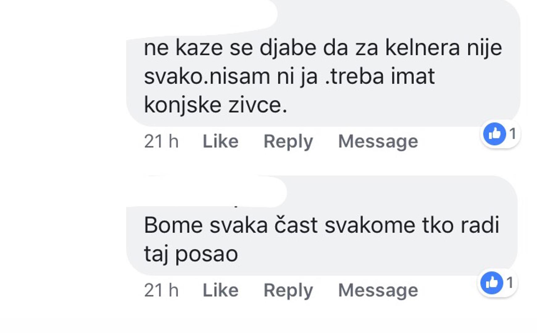Message the author of 'Bome svaka čast' comment

tap(378, 290)
